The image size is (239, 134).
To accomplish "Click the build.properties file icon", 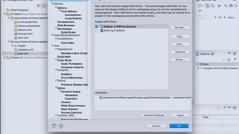I will tap(15, 22).
